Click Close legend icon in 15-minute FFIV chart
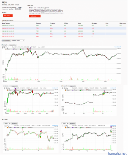128x155 pixels. pos(73,90)
